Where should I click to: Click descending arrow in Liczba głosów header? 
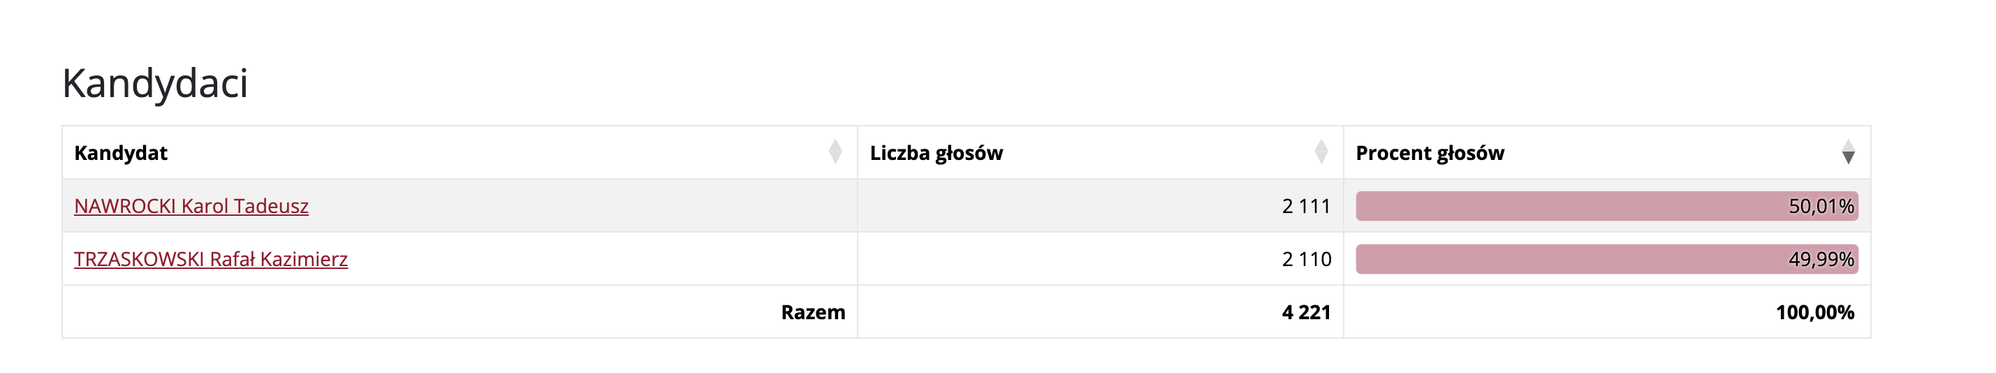(x=1321, y=158)
